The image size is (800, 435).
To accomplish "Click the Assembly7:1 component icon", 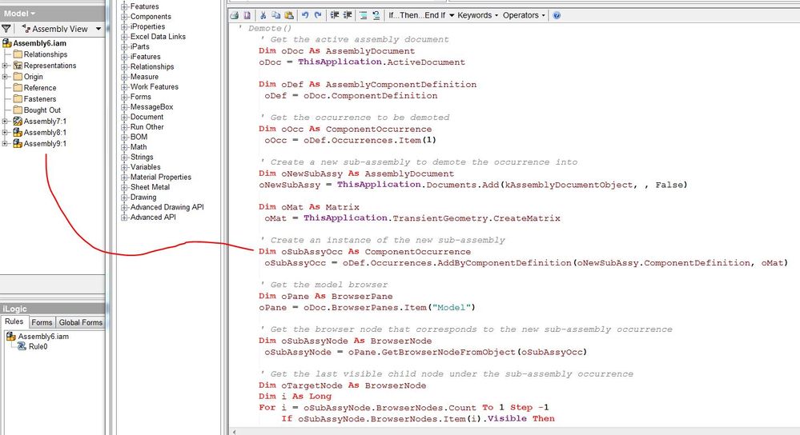I will point(18,122).
